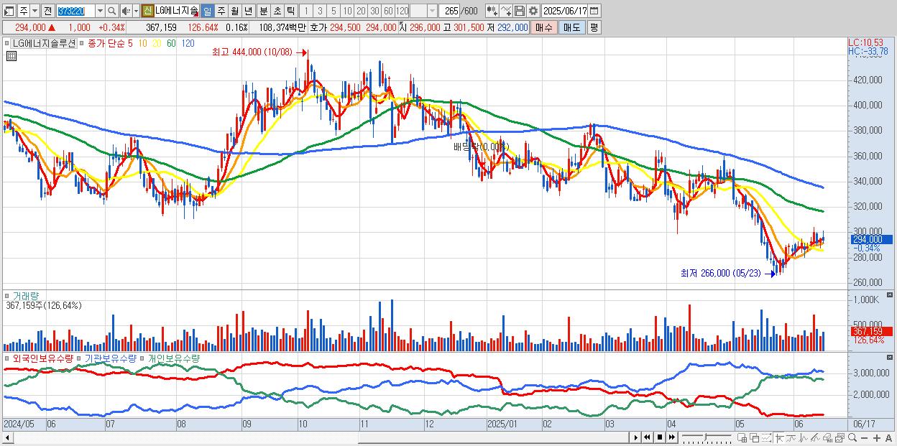Open the data grid table icon
Screen dimensions: 897x446
[11, 56]
